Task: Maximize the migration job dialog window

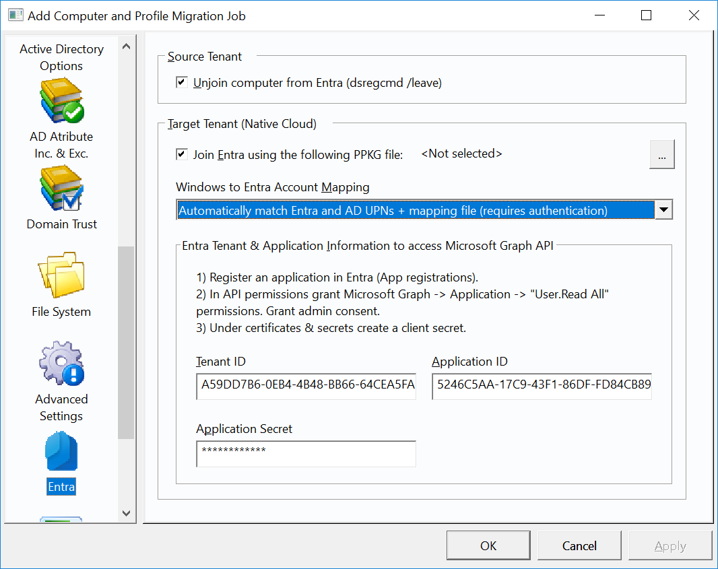Action: (646, 15)
